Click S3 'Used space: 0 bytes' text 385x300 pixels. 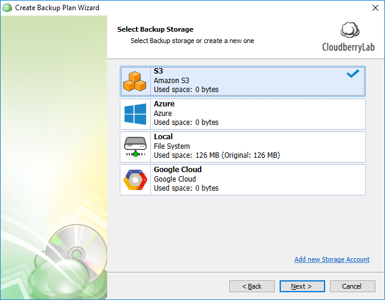pyautogui.click(x=186, y=90)
